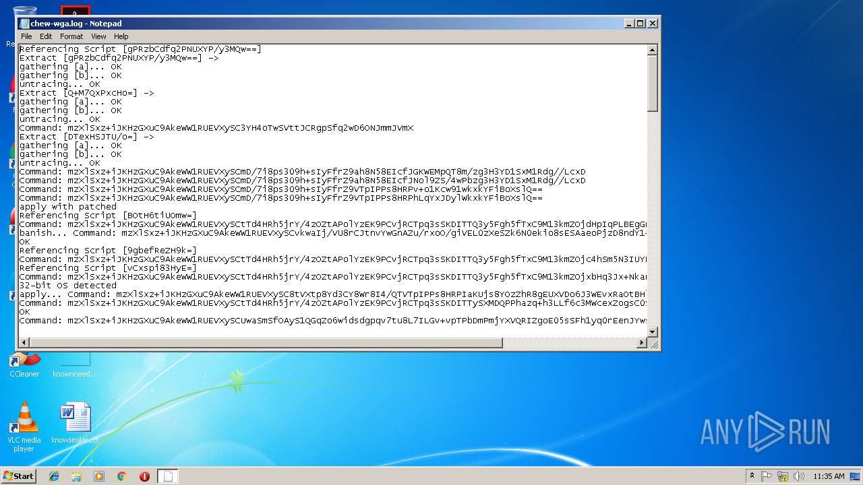
Task: Minimize the Notepad window
Action: pyautogui.click(x=630, y=24)
